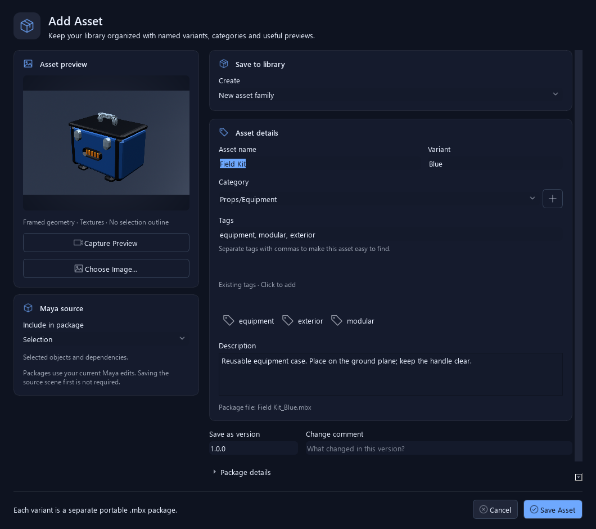This screenshot has width=596, height=529.
Task: Open the New asset family dropdown
Action: [390, 95]
